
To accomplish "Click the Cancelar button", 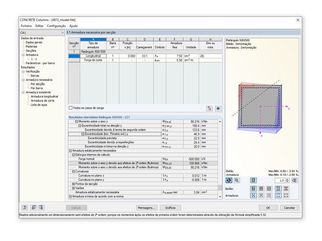I will [x=289, y=208].
